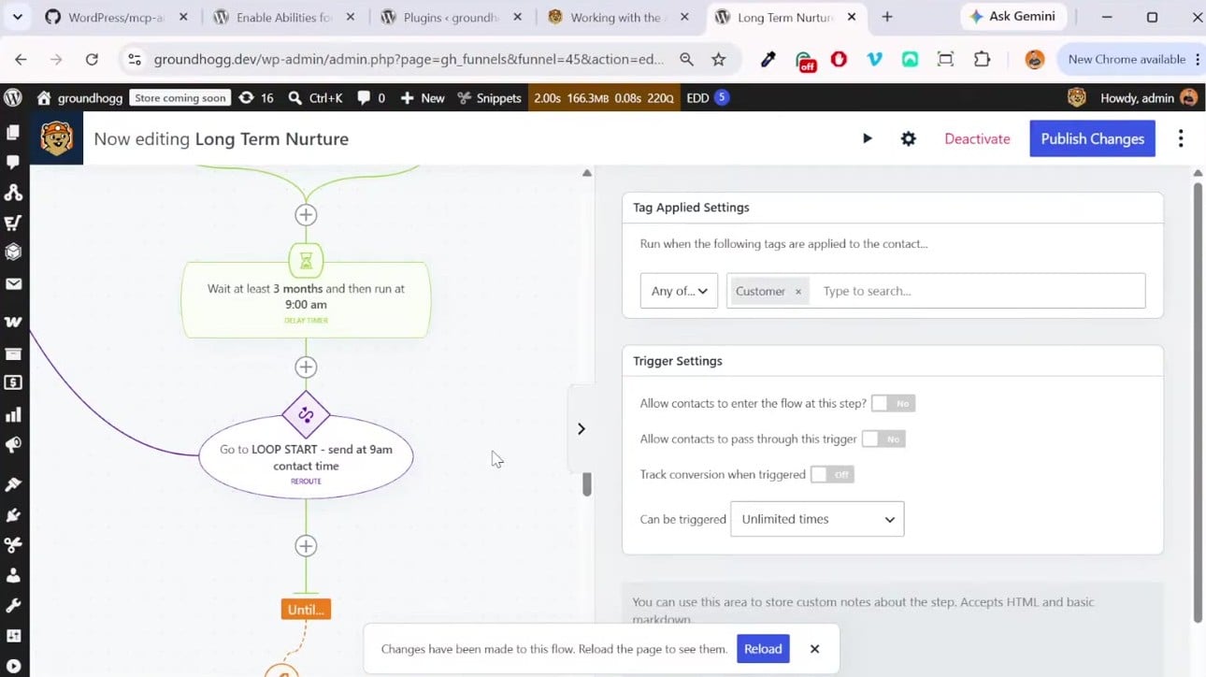Image resolution: width=1206 pixels, height=677 pixels.
Task: Click the hourglass delay timer step icon
Action: pos(306,260)
